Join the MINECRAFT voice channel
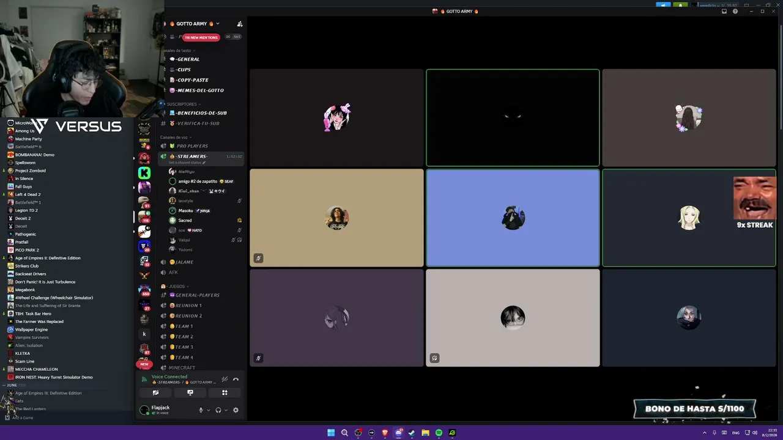This screenshot has height=440, width=783. (x=182, y=368)
